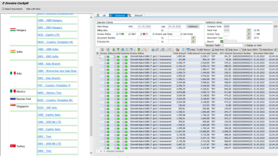The width and height of the screenshot is (278, 156).
Task: Open the SG01 - SAP Asia link
Action: [x=47, y=107]
